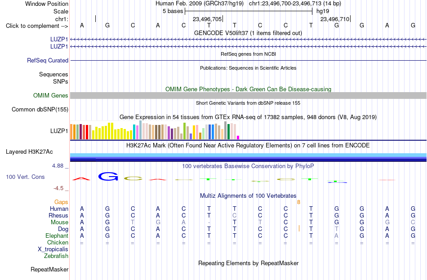Open the GTEx Gene Expression track title

pos(248,117)
